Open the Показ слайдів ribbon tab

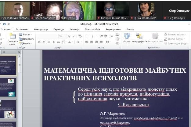click(x=92, y=29)
